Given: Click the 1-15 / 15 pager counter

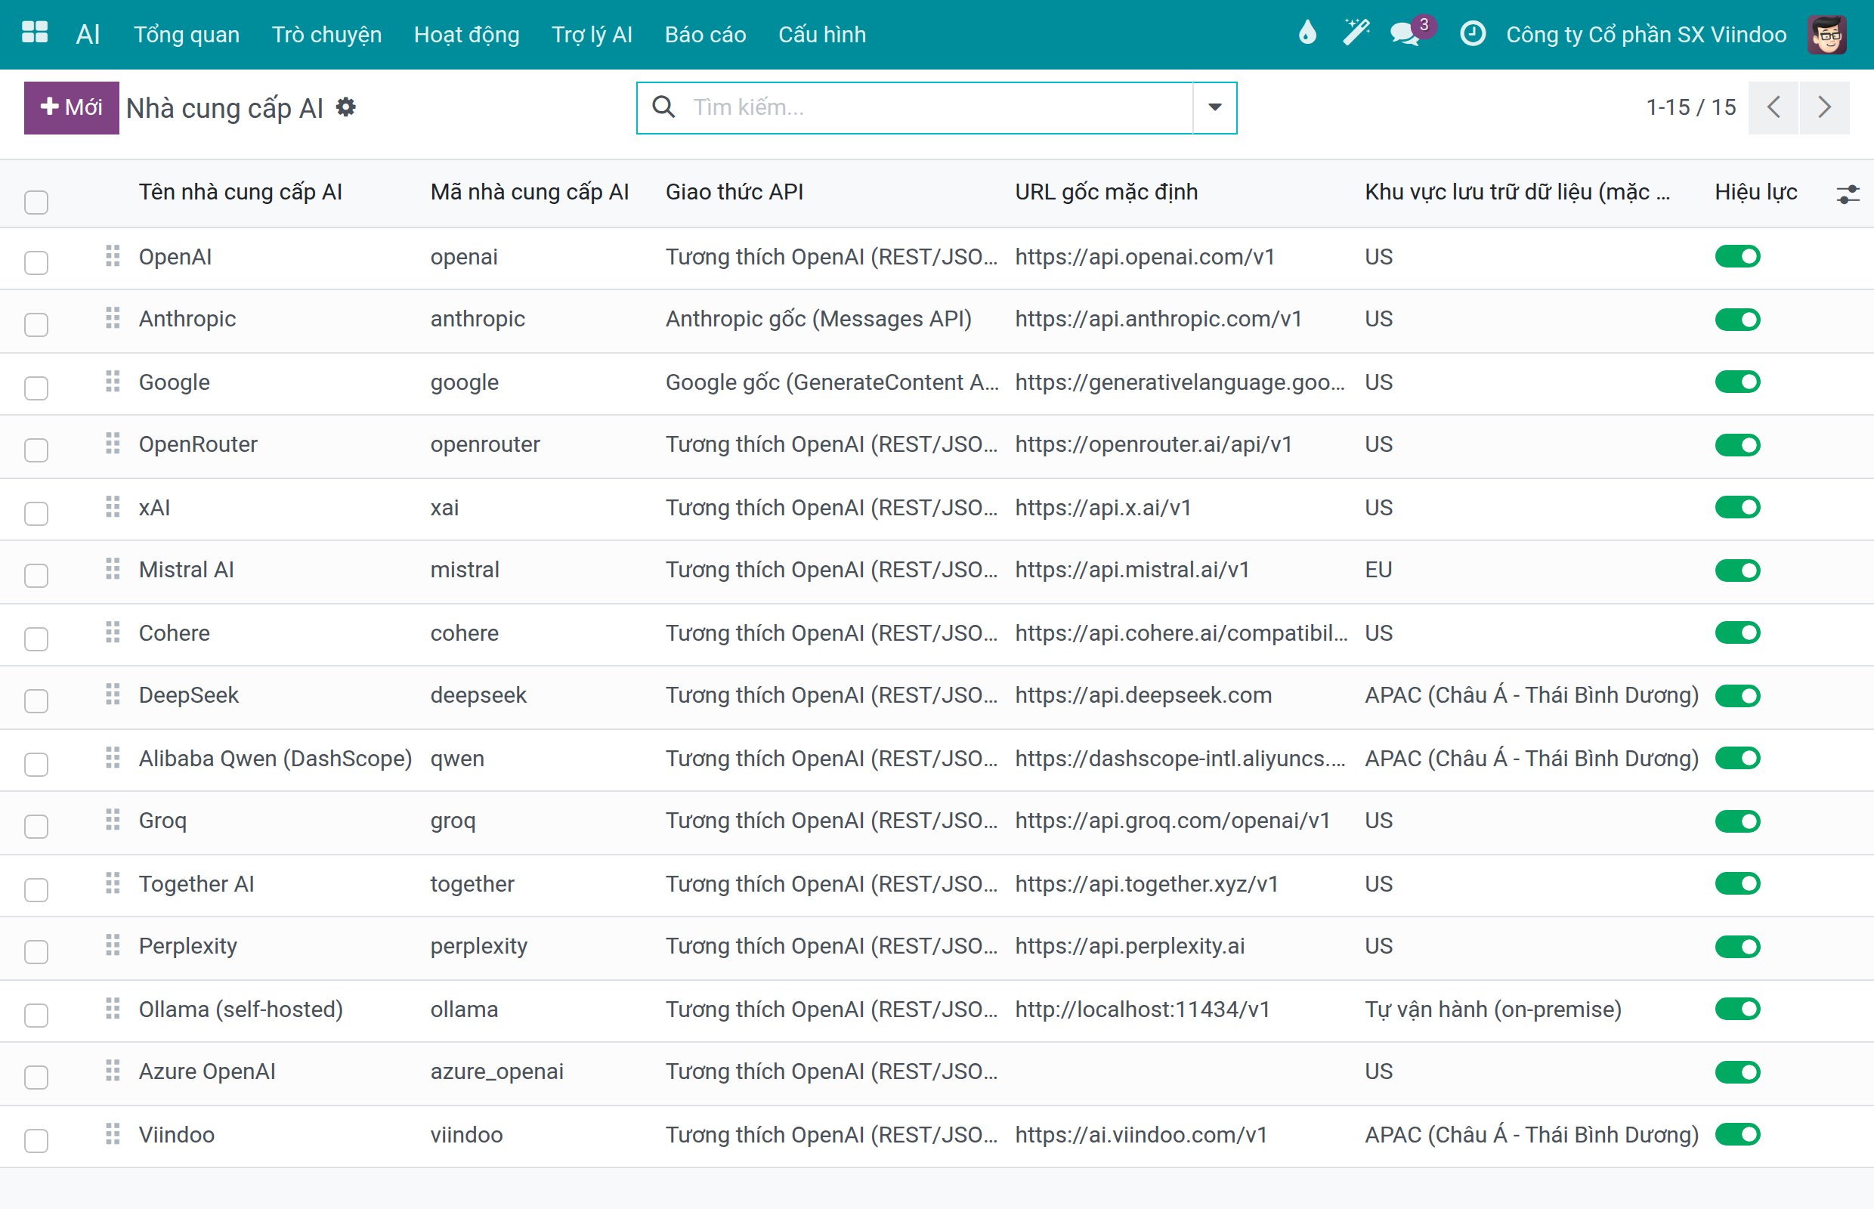Looking at the screenshot, I should click(1690, 107).
